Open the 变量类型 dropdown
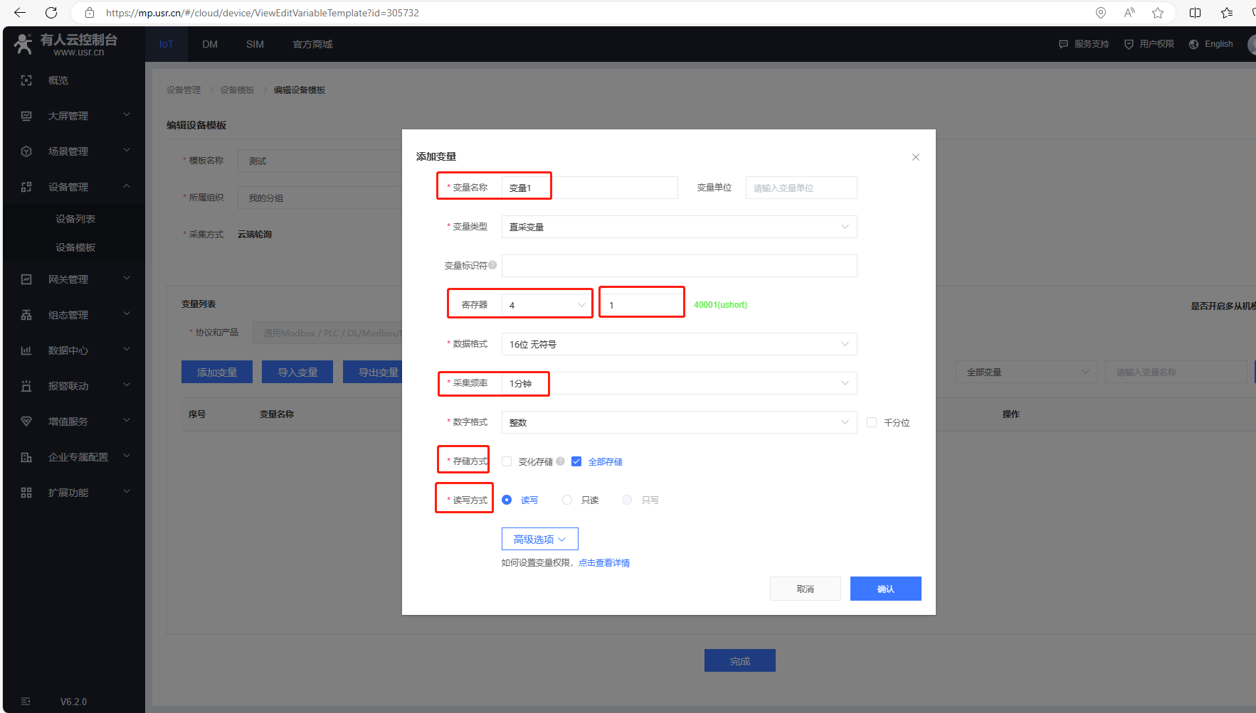 click(679, 227)
